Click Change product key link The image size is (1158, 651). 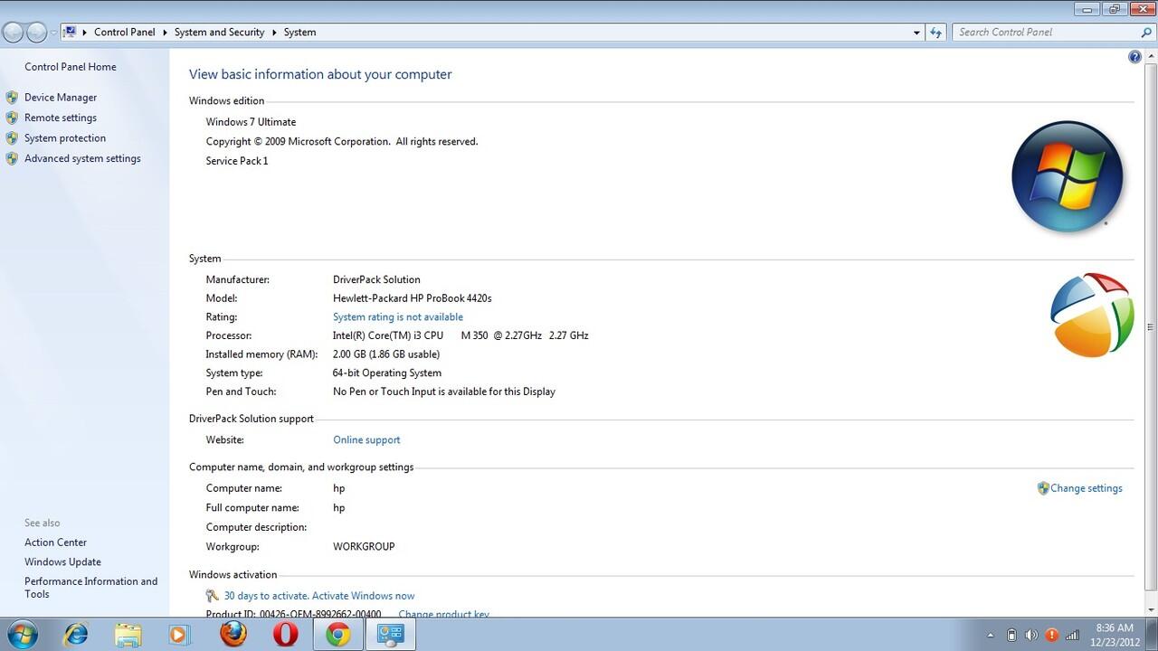click(x=443, y=615)
